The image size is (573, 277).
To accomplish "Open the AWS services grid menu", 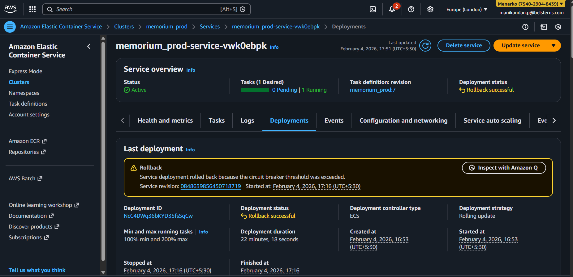I will pyautogui.click(x=32, y=9).
